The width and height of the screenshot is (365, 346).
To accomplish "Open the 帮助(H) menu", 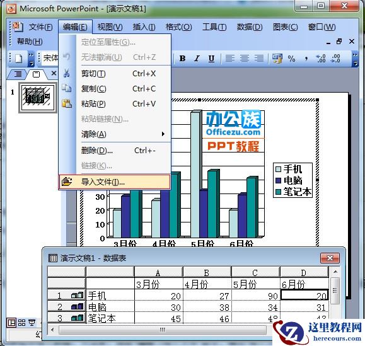I will (30, 42).
